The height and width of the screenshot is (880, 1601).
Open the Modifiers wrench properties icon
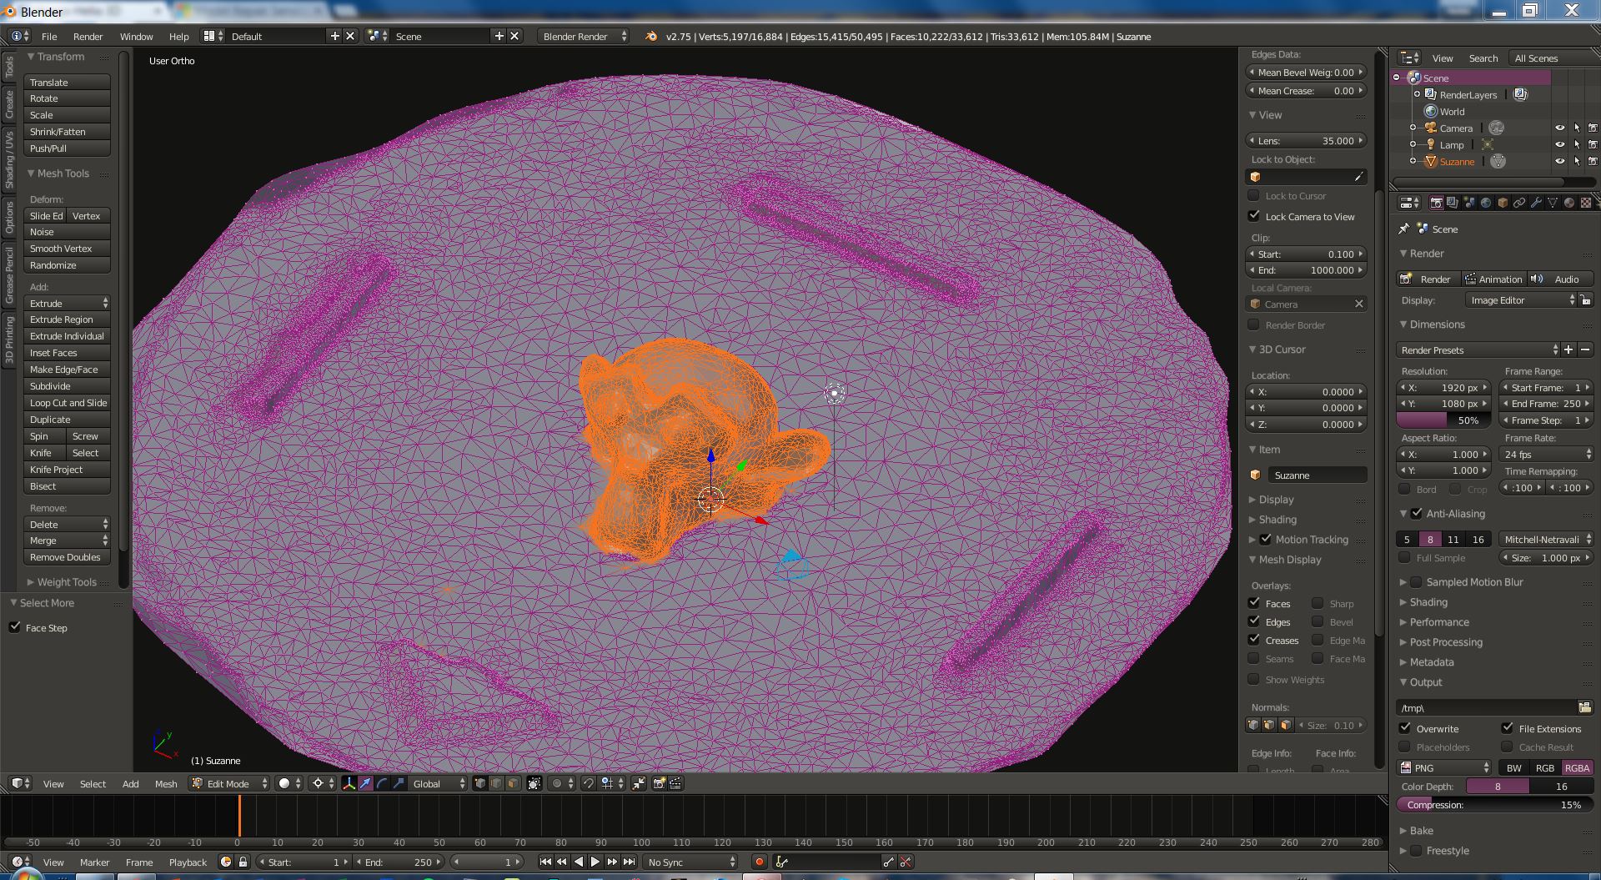click(x=1536, y=203)
